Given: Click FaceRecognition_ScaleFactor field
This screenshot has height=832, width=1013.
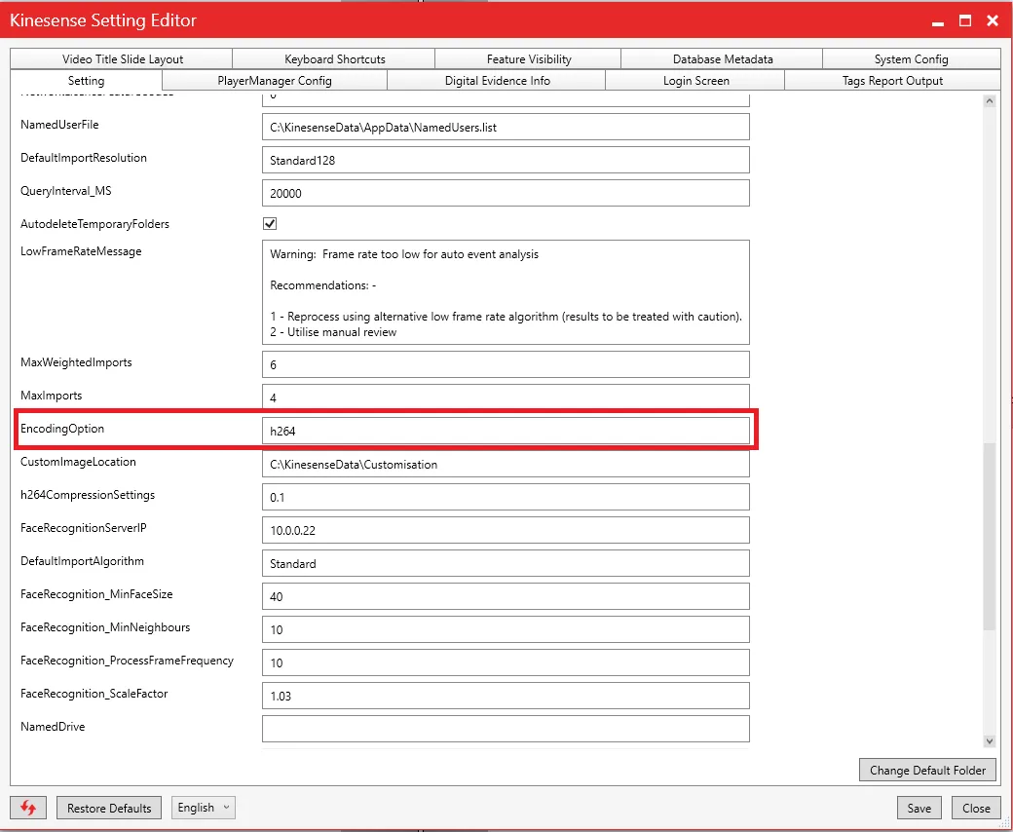Looking at the screenshot, I should tap(506, 695).
